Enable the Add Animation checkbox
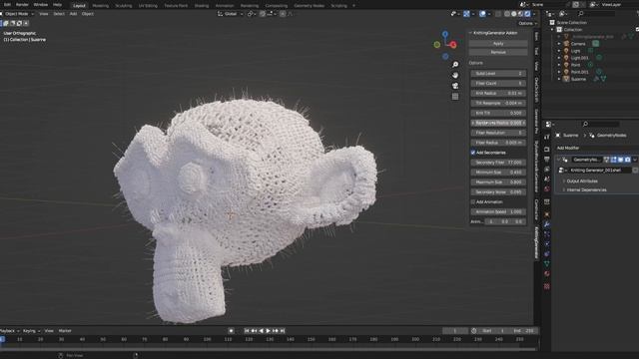The height and width of the screenshot is (359, 639). pos(473,201)
